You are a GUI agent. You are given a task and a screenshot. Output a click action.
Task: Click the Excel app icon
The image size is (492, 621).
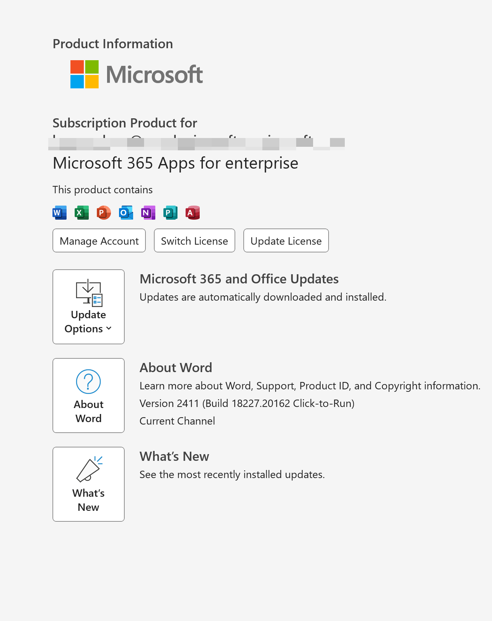click(82, 213)
